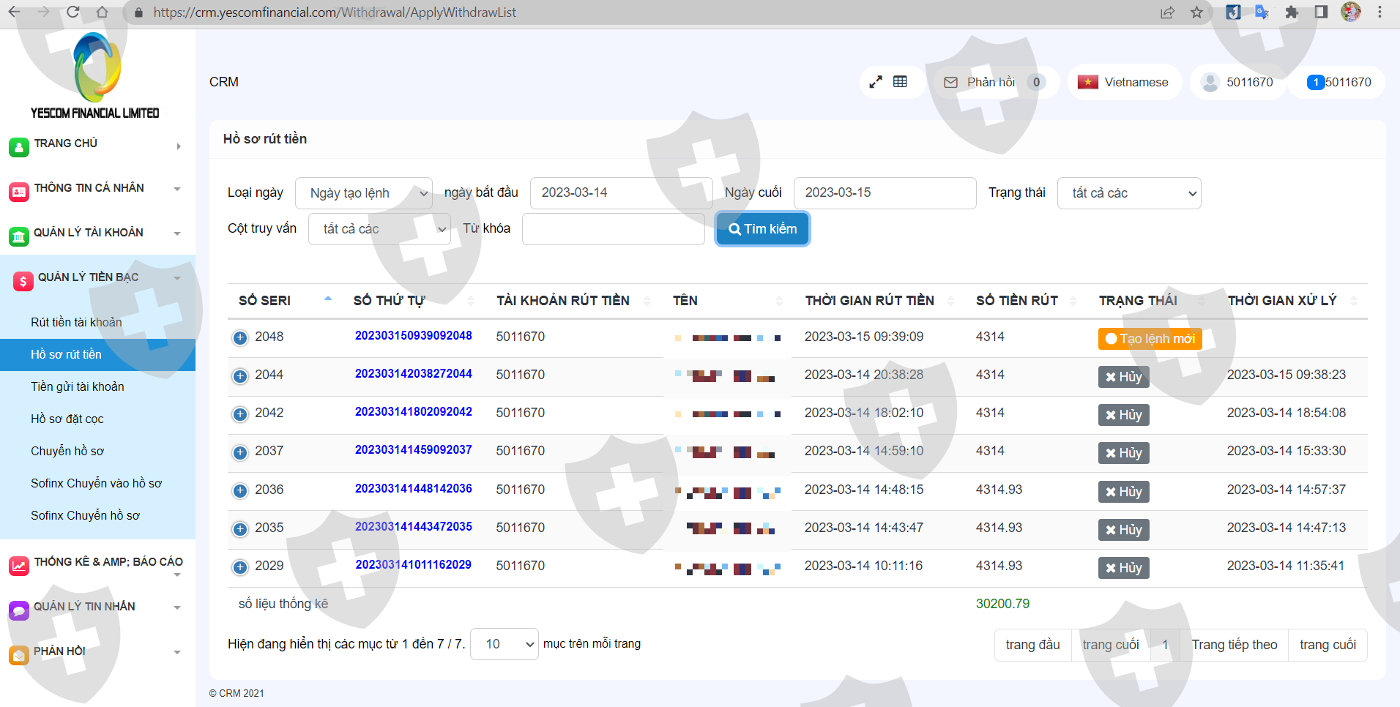Select Hồ sơ đặt cọc in sidebar

point(67,419)
